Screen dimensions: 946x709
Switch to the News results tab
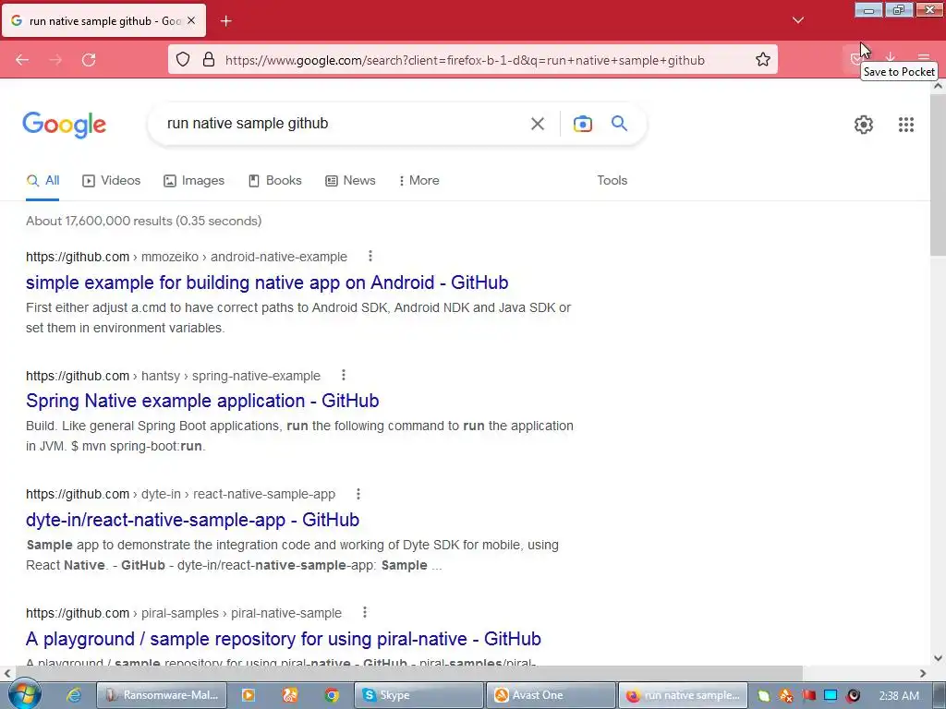[350, 180]
